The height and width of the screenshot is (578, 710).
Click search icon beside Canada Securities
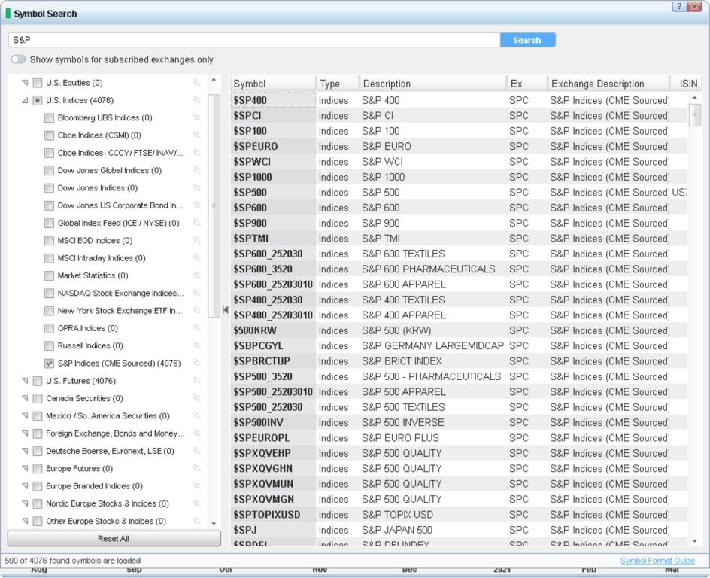point(196,398)
